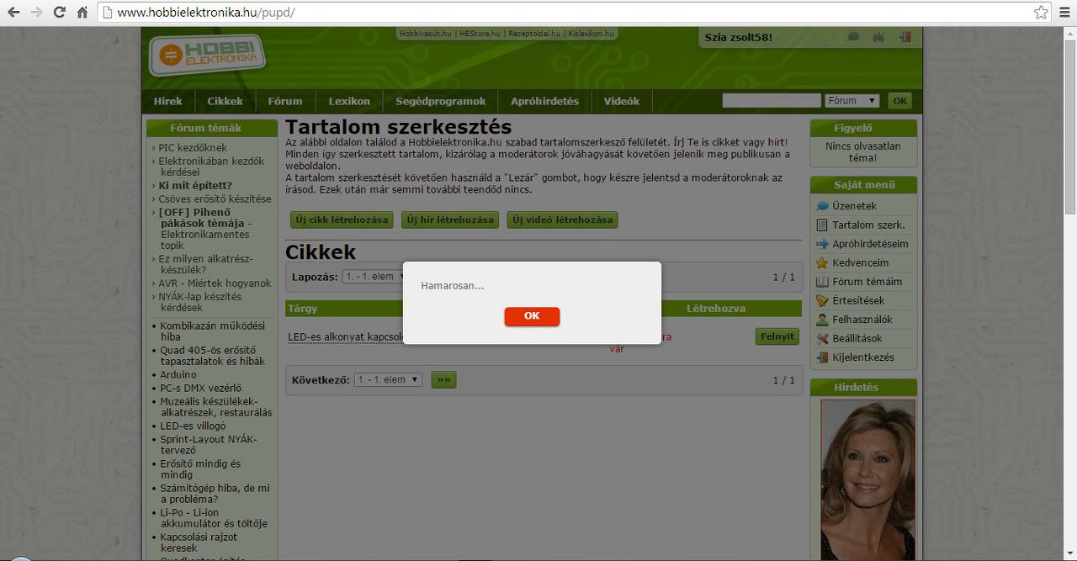The image size is (1077, 561).
Task: Open the AVR - Miértek hogyanok topic
Action: (215, 283)
